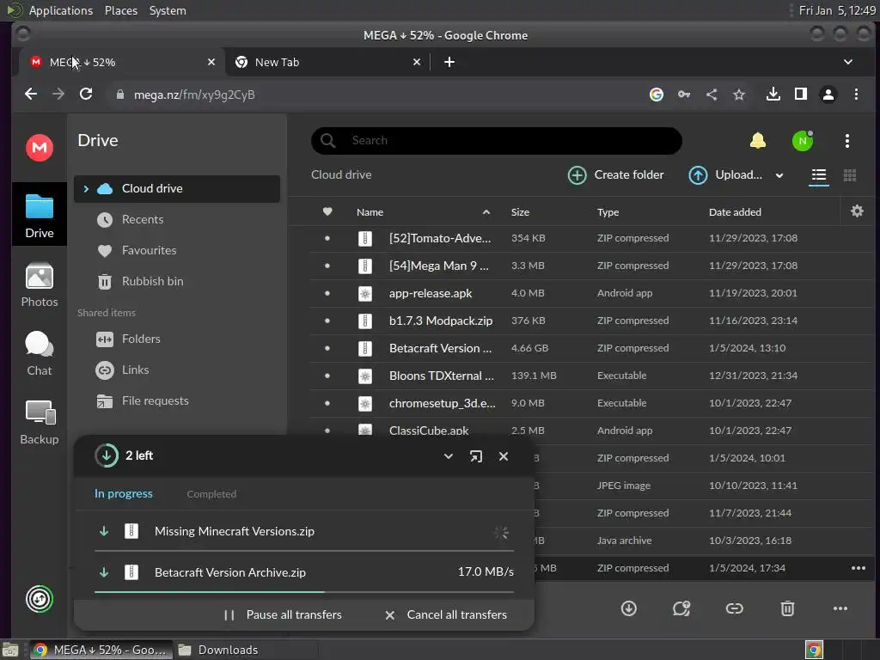Click Missing Minecraft Versions.zip progress bar
Image resolution: width=880 pixels, height=660 pixels.
click(x=304, y=551)
